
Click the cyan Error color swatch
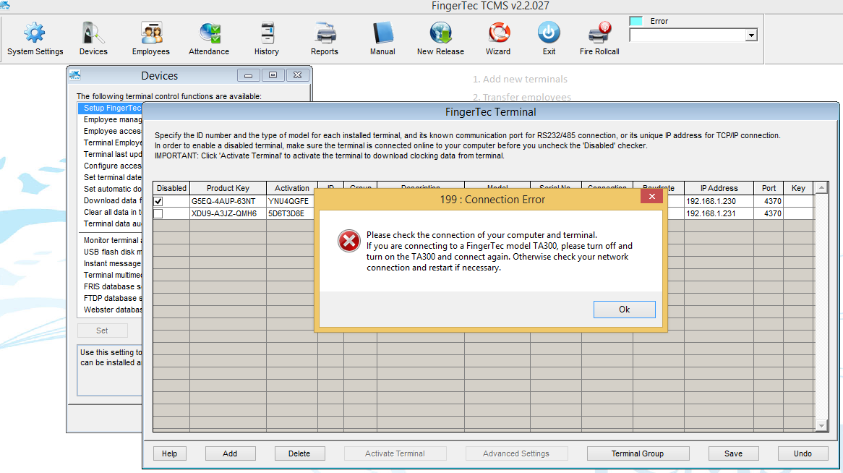coord(636,21)
